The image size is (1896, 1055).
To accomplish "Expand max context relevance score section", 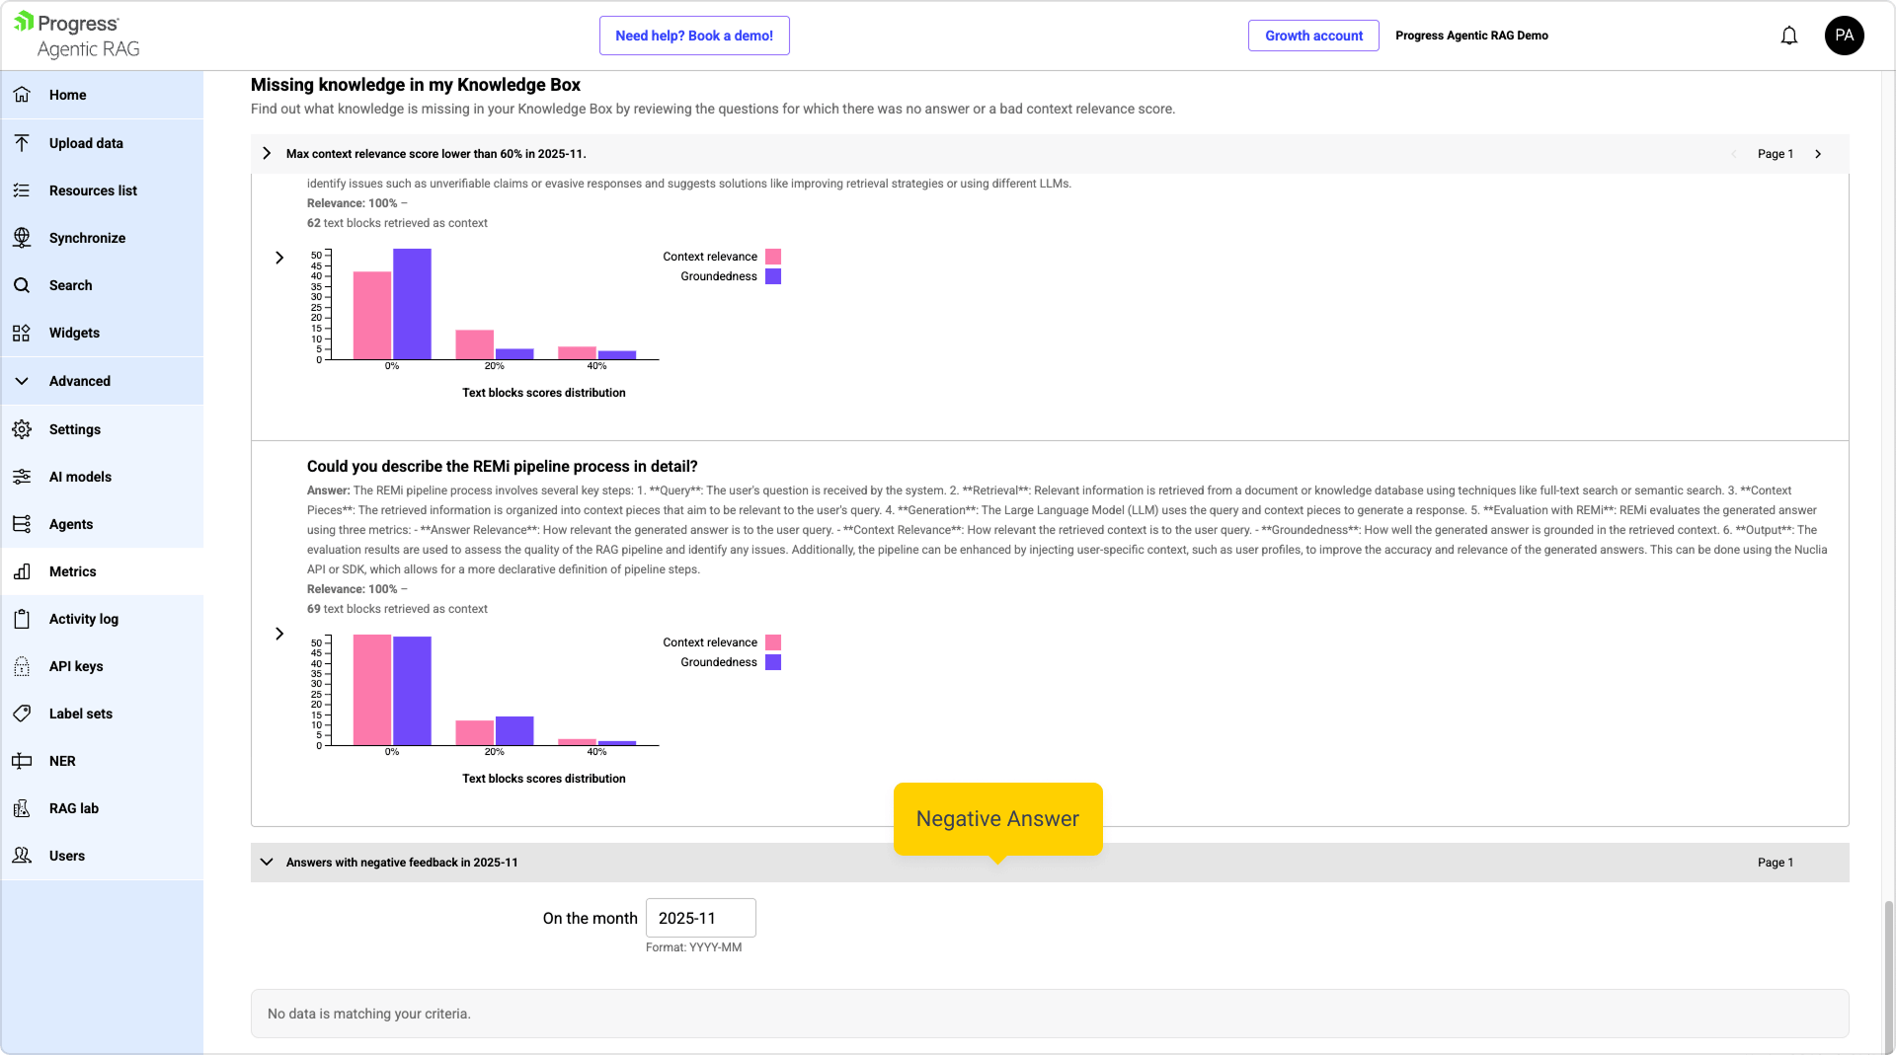I will coord(267,154).
